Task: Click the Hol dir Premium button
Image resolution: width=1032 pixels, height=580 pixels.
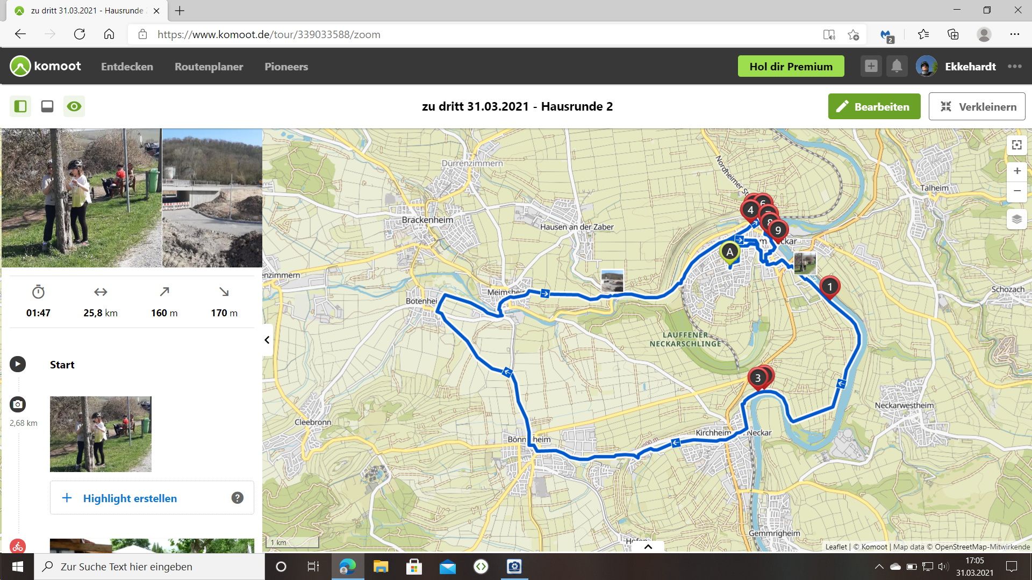Action: [x=791, y=67]
